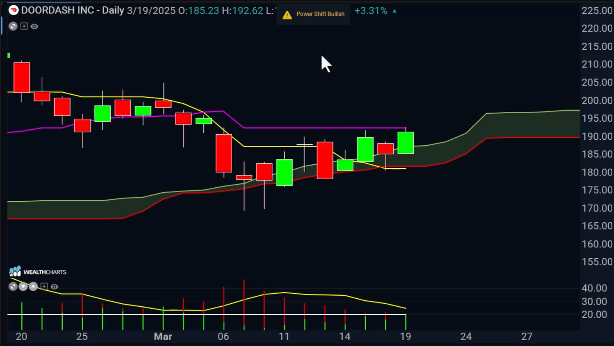Click the 190.00 price axis label
The image size is (614, 346).
pos(597,136)
